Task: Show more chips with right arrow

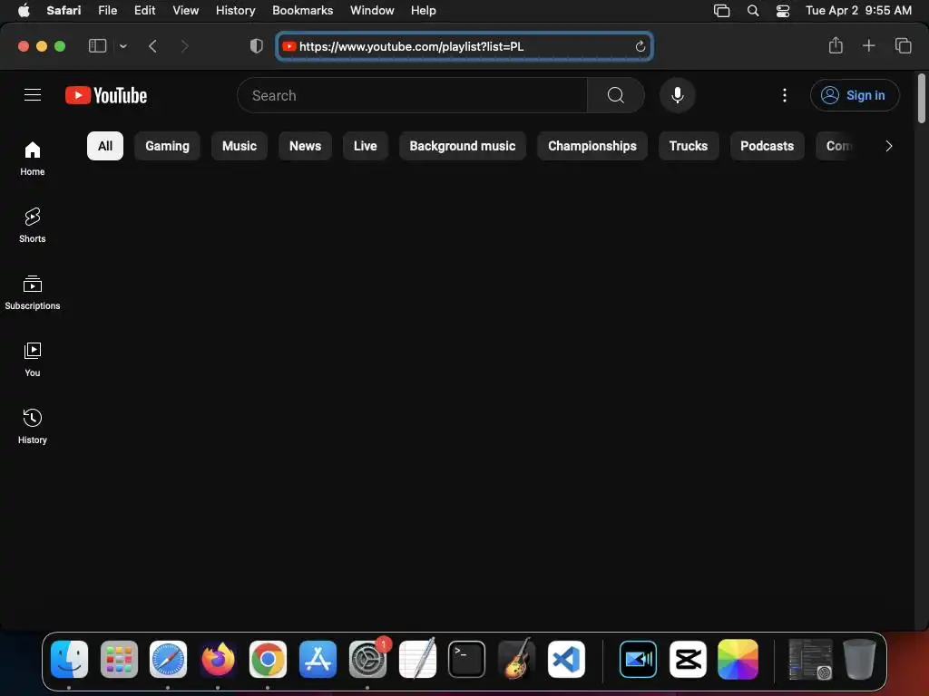Action: pos(888,146)
